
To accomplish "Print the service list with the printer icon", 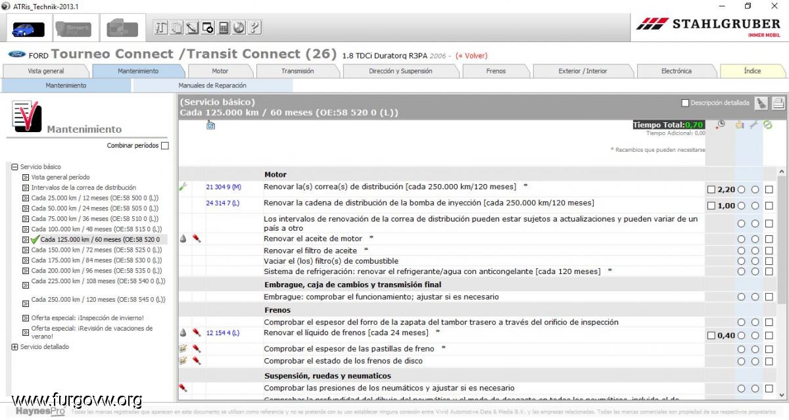I will coord(778,103).
